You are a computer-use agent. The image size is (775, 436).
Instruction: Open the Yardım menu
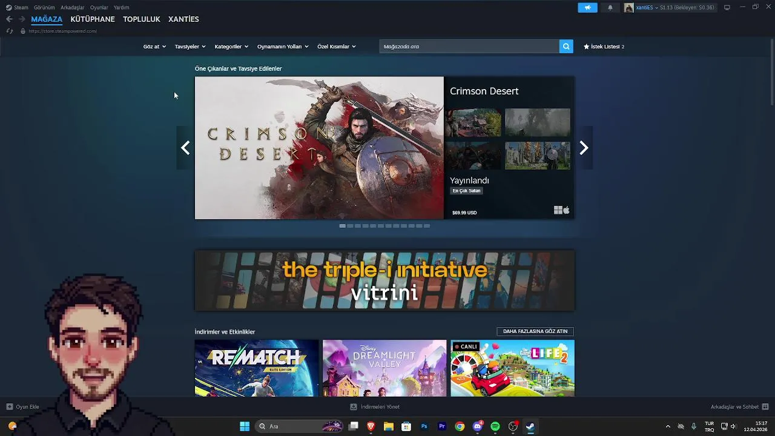click(122, 7)
